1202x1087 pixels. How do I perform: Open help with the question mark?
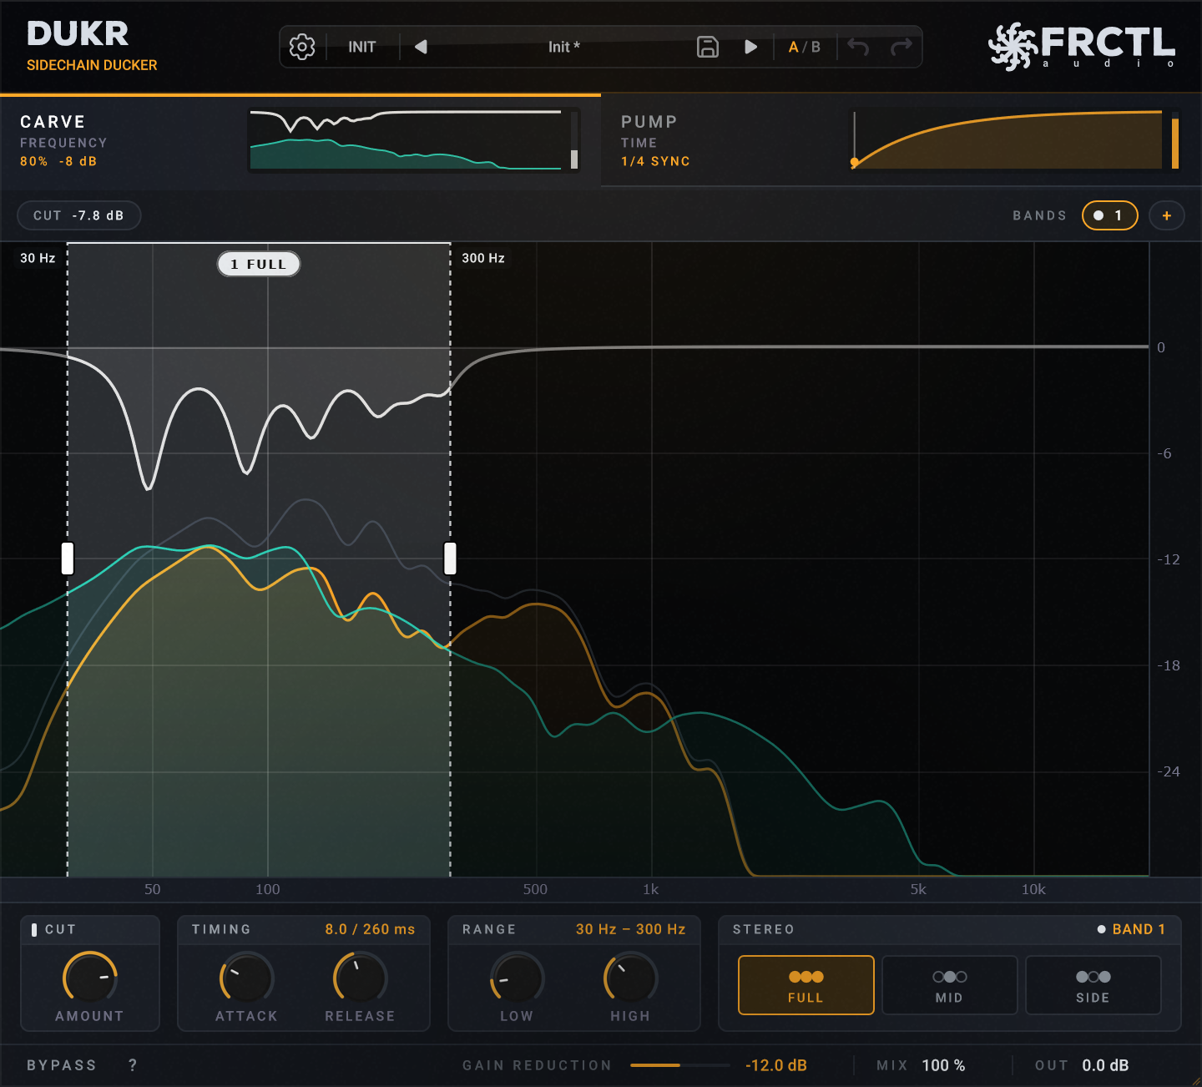click(133, 1065)
